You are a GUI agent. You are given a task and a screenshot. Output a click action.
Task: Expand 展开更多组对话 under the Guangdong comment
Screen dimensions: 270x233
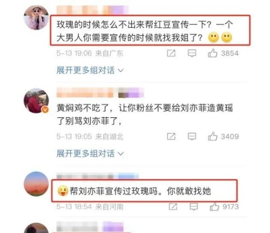(90, 70)
